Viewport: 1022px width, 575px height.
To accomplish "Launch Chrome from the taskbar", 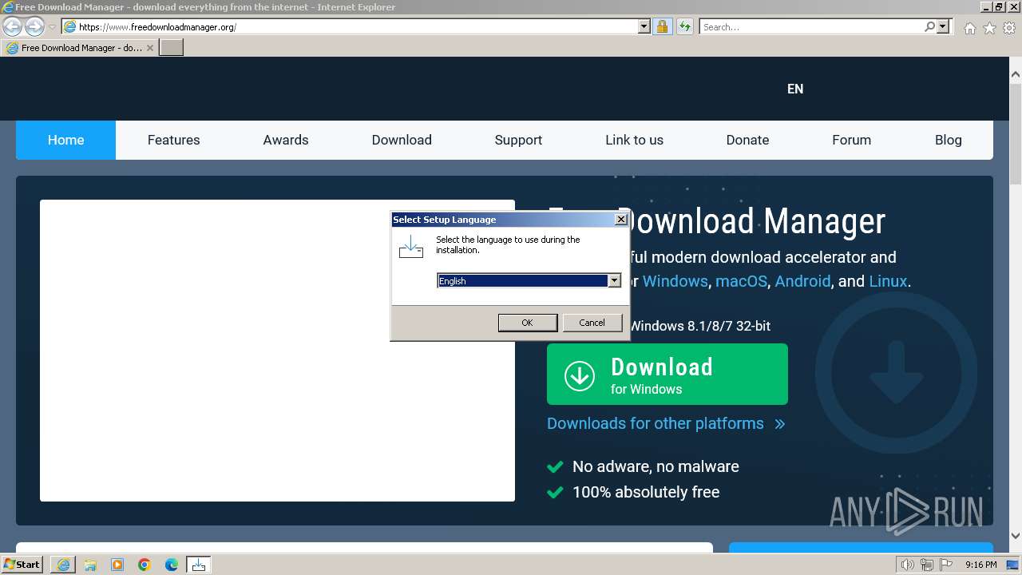I will click(145, 565).
